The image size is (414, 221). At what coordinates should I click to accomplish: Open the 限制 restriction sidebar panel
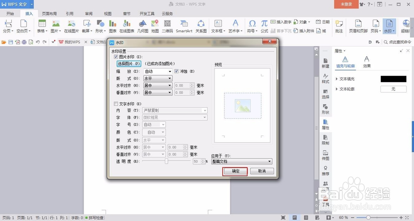pos(325,140)
